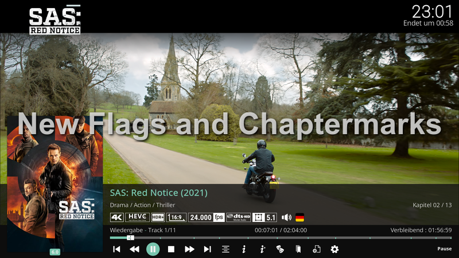Click 'Verbleibend : 01:56:59' text
The width and height of the screenshot is (459, 258).
(421, 230)
